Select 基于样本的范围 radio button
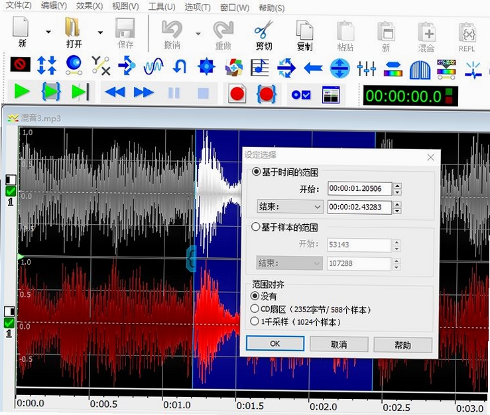The height and width of the screenshot is (415, 490). [255, 227]
